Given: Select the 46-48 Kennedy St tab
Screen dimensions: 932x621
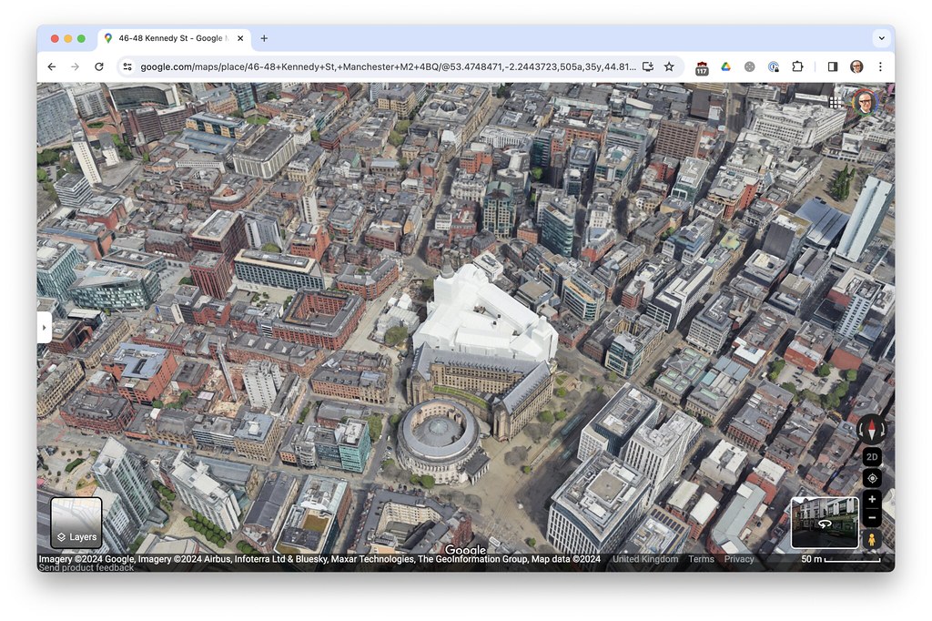Looking at the screenshot, I should coord(168,38).
